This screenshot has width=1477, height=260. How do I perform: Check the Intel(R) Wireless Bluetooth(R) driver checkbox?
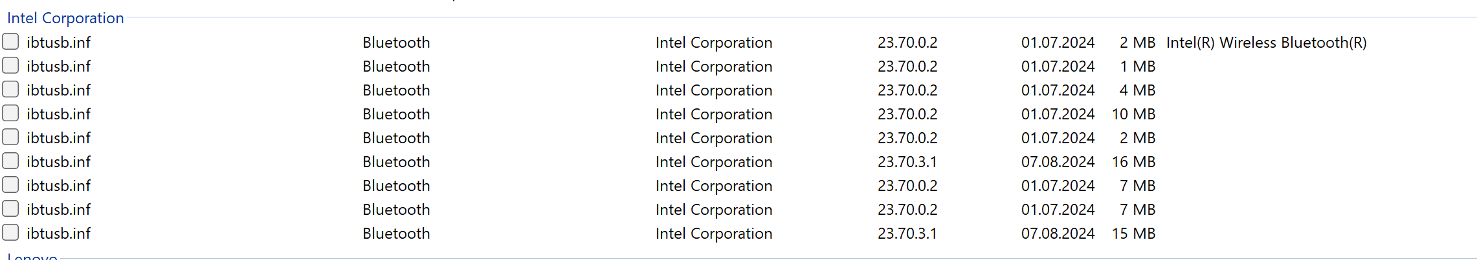(x=10, y=42)
